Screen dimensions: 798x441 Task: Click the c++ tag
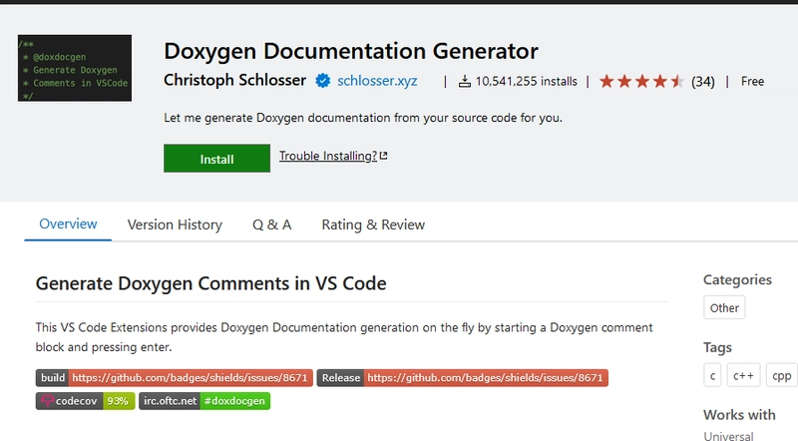pos(742,375)
